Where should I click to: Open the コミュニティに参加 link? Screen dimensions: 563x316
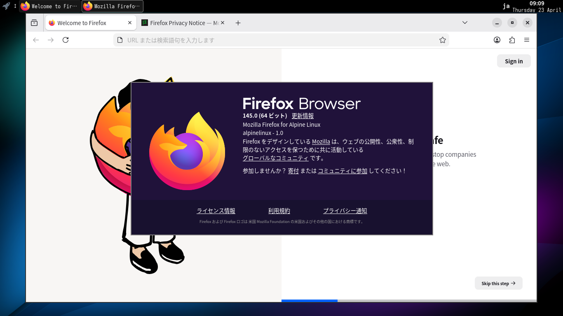click(342, 171)
